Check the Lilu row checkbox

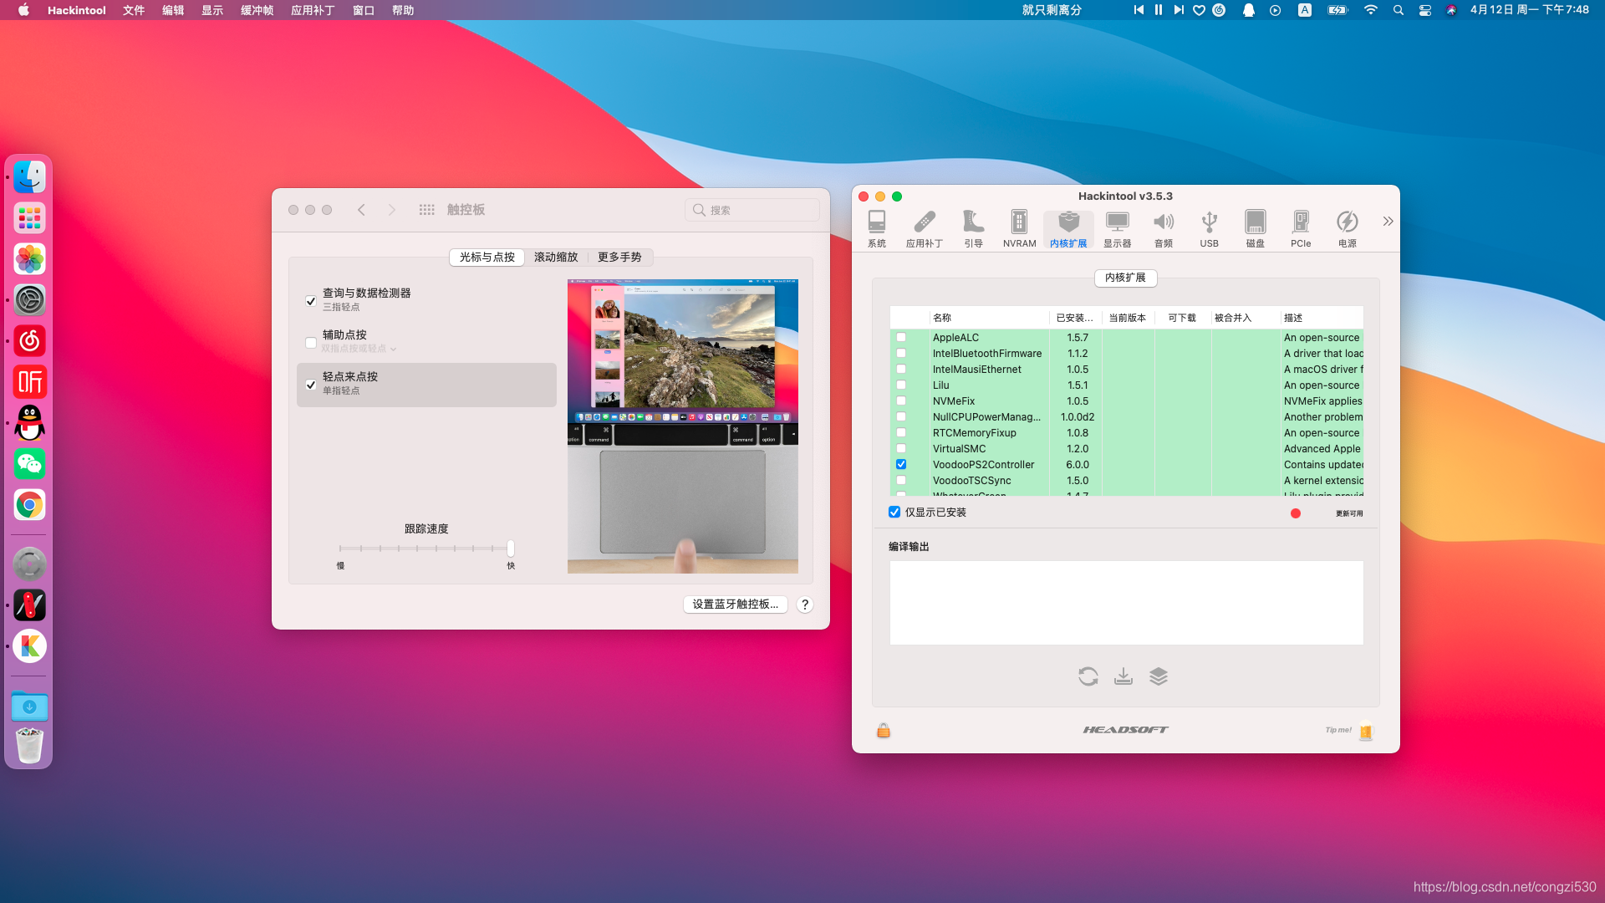(x=901, y=385)
